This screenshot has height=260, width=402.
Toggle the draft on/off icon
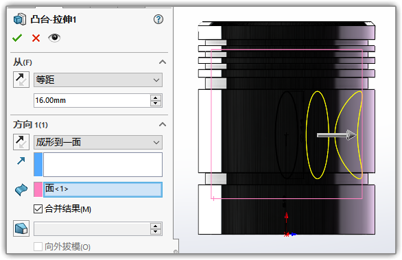point(21,228)
